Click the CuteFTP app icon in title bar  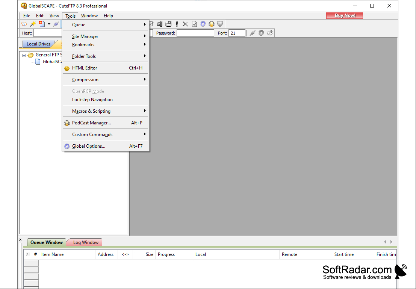[x=24, y=6]
